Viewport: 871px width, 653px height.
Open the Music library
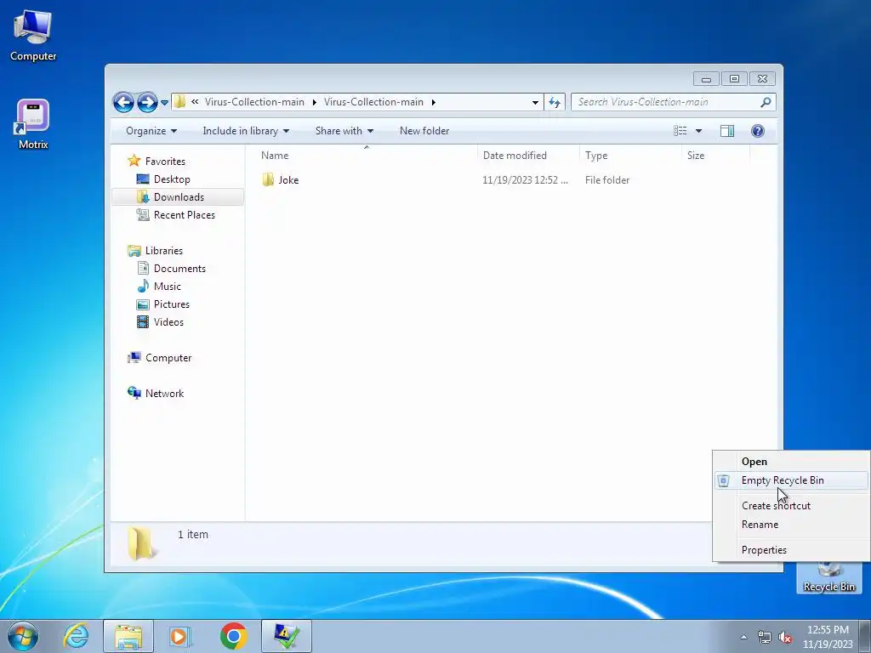tap(167, 287)
